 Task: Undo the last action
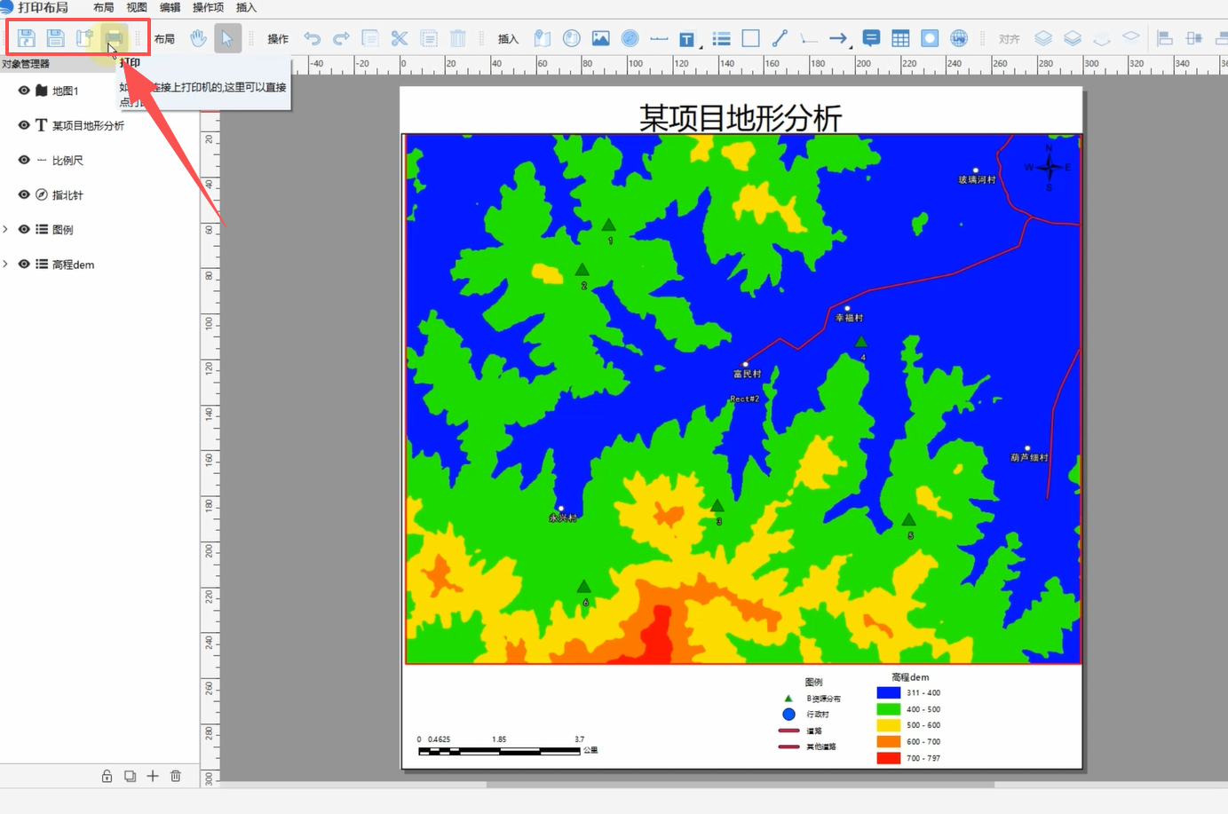pyautogui.click(x=312, y=38)
